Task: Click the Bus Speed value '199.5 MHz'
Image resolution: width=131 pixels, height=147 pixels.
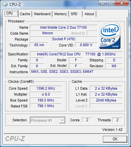Action: [46, 100]
